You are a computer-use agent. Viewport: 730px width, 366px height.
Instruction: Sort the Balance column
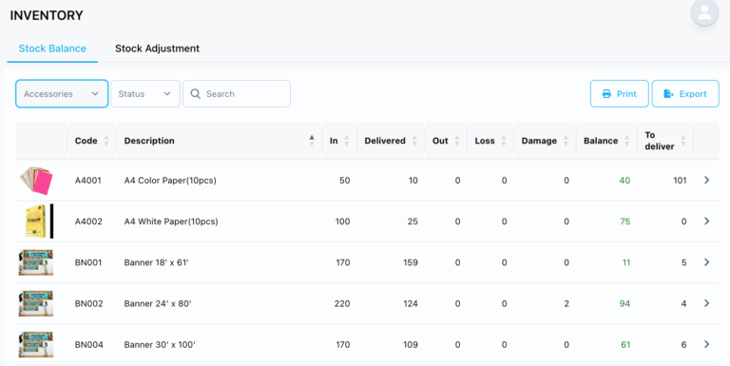pos(626,141)
